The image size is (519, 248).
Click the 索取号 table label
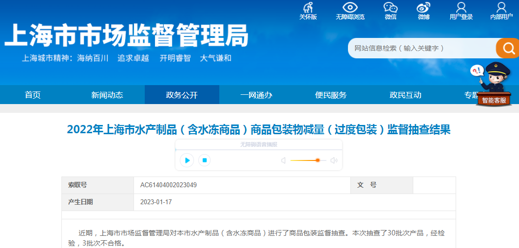tap(77, 185)
